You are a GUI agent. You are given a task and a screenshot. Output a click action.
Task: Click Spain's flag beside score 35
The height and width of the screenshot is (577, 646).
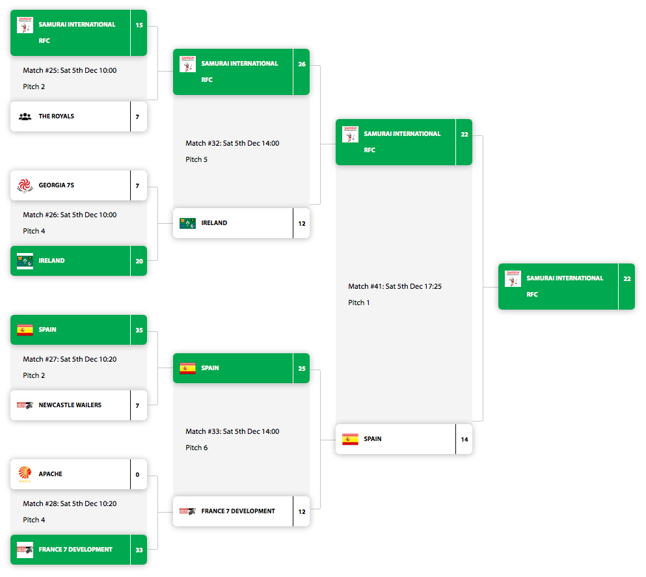tap(25, 330)
